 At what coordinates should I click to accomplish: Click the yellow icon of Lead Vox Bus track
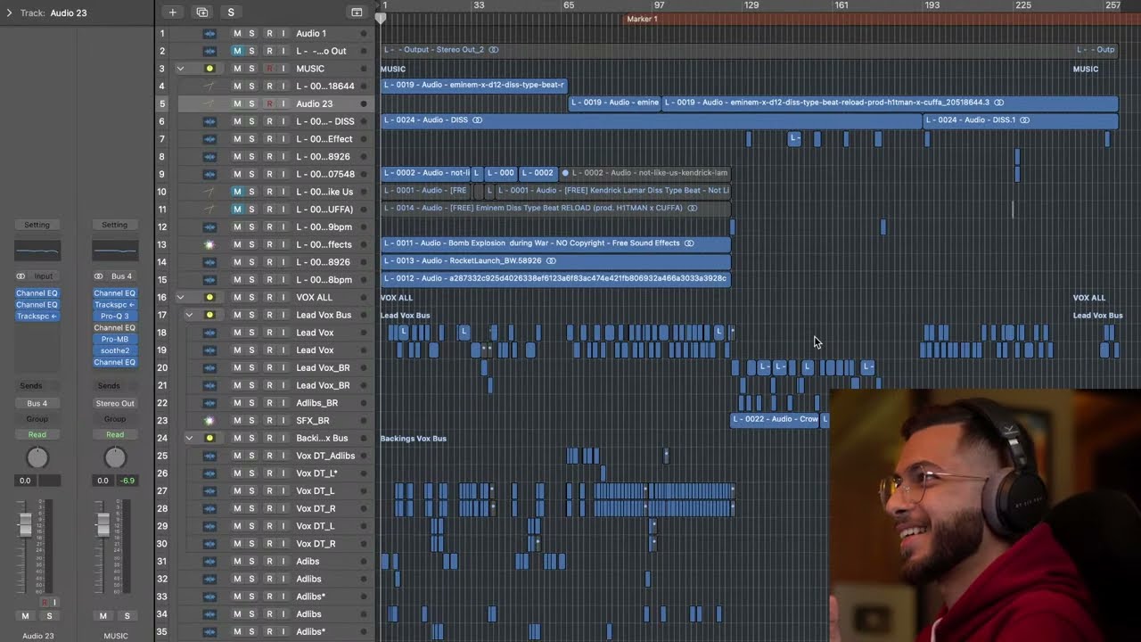[x=209, y=315]
